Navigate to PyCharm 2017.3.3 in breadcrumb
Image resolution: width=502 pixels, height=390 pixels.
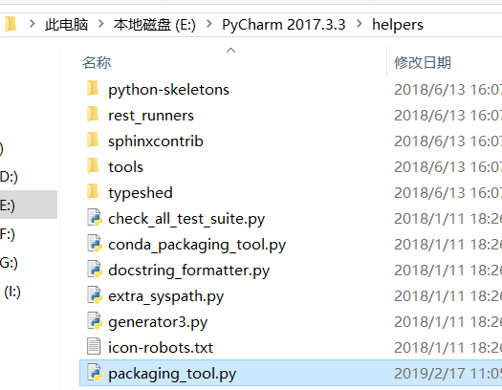click(284, 25)
